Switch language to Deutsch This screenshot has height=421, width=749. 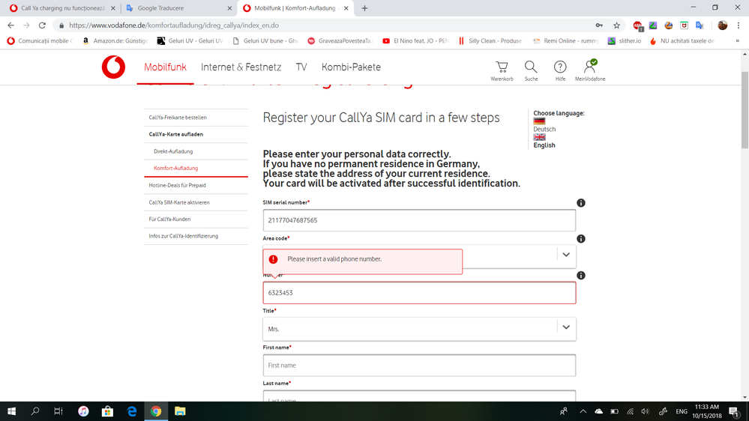(544, 130)
